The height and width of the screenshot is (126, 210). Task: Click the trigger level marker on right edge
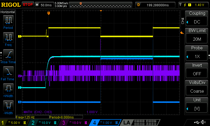[x=182, y=33]
